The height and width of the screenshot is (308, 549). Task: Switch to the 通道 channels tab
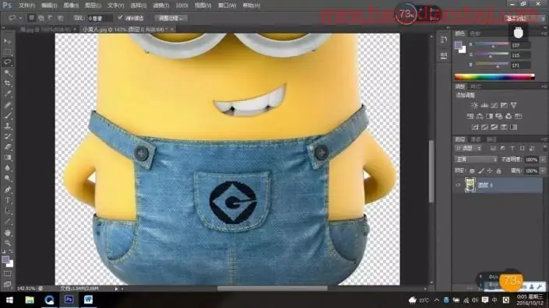click(475, 139)
